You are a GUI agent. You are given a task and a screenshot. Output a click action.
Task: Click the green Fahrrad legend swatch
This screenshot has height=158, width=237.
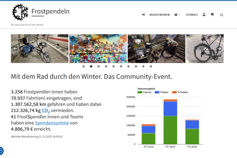[x=140, y=92]
